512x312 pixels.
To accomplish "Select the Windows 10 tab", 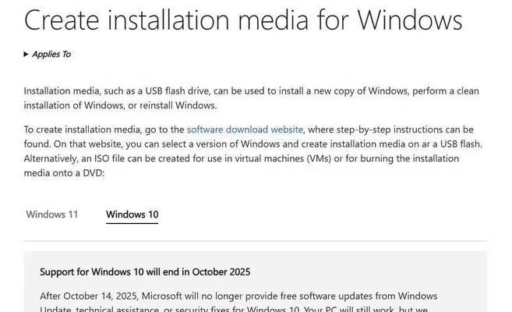I will click(x=132, y=214).
